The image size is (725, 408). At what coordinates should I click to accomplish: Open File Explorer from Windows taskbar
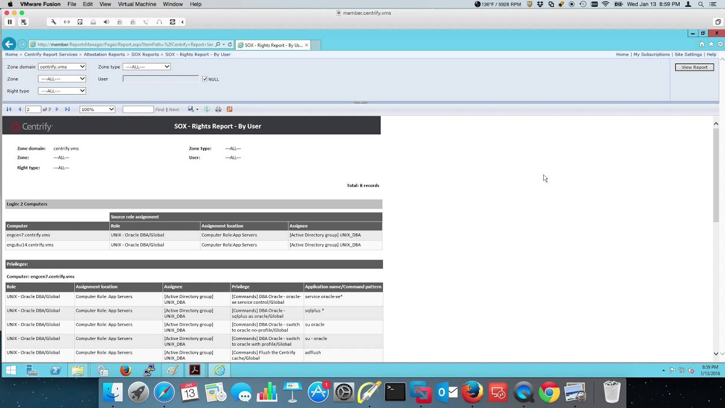pyautogui.click(x=78, y=371)
